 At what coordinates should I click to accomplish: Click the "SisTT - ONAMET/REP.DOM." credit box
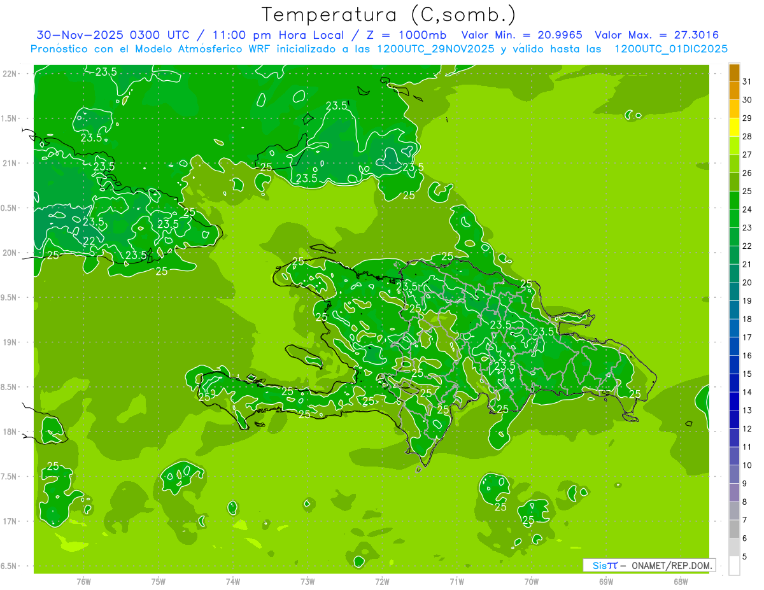pyautogui.click(x=649, y=565)
